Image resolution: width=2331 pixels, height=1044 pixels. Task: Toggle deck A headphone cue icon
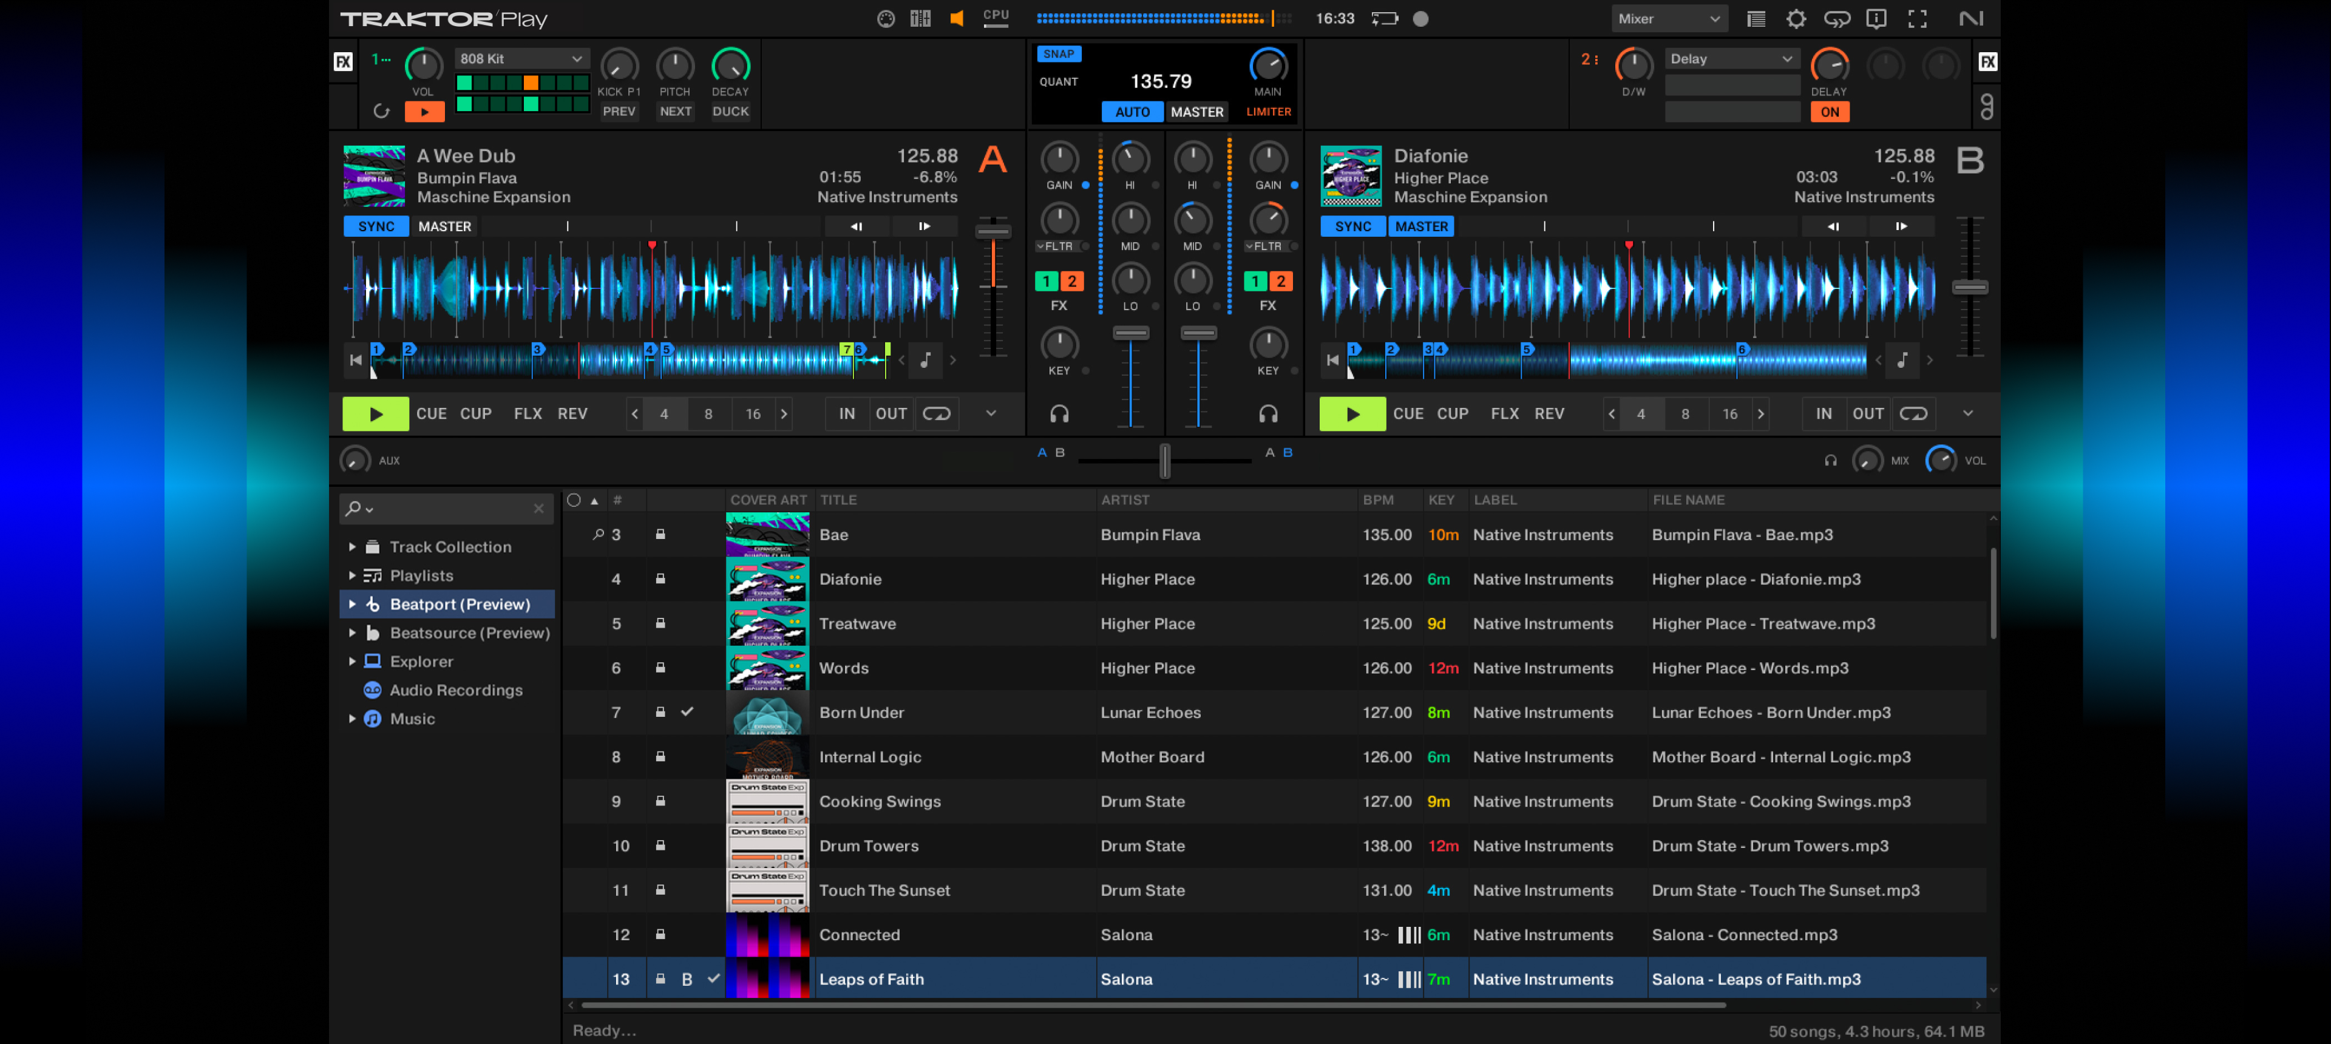pos(1059,415)
